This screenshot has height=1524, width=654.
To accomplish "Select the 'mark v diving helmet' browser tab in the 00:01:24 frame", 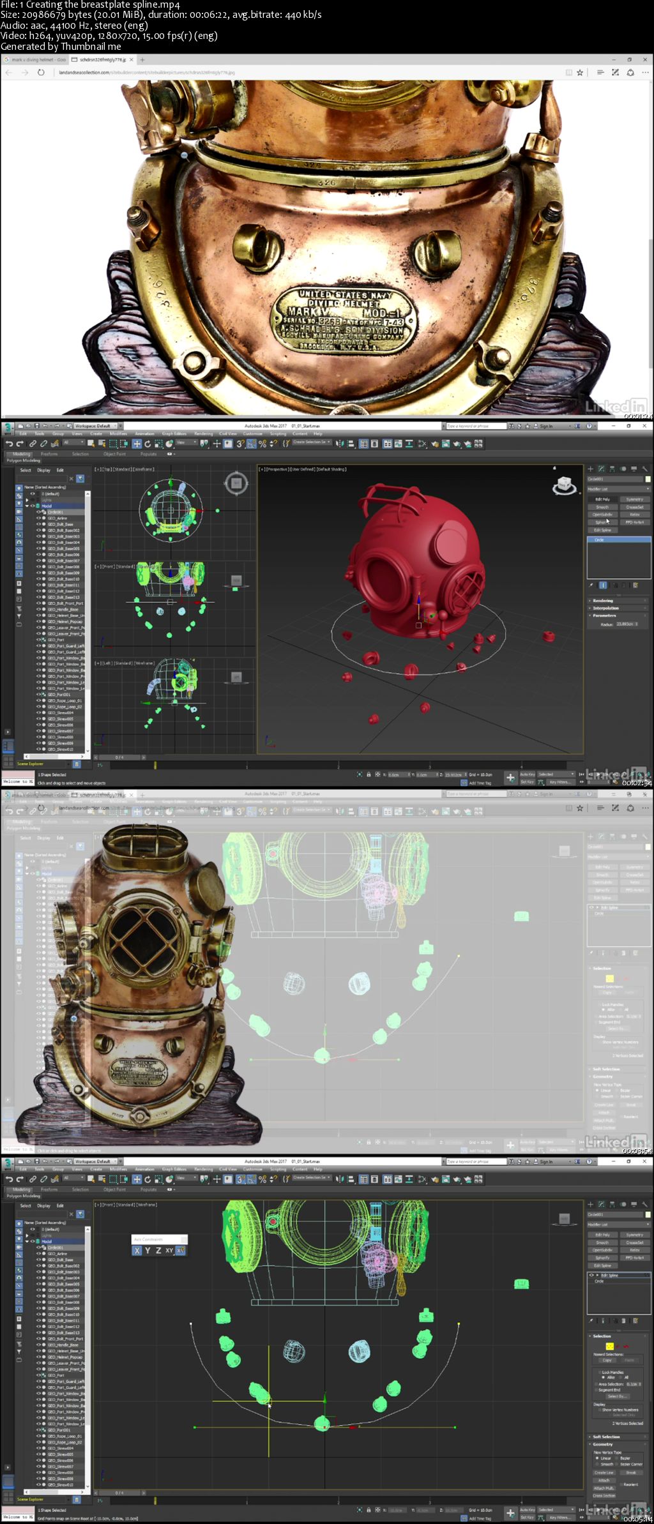I will [x=35, y=59].
